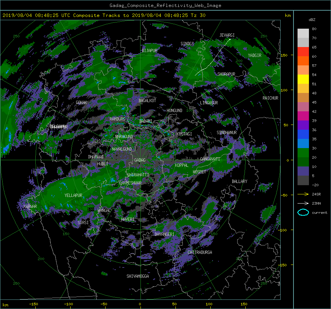Select the RAICHUR city label
This screenshot has height=309, width=331.
point(270,98)
